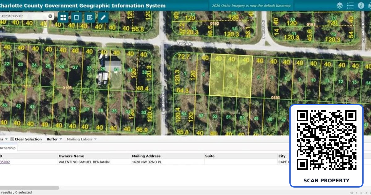Click the Scan Property QR code
Image resolution: width=371 pixels, height=195 pixels.
tap(326, 141)
